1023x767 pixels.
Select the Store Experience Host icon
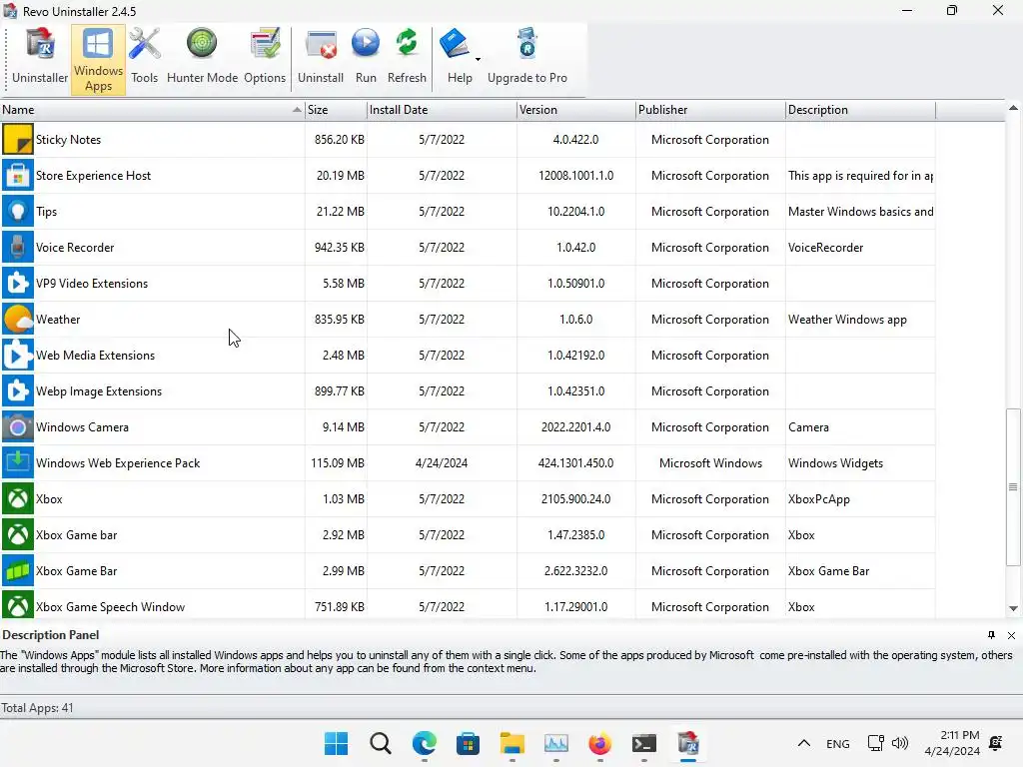pyautogui.click(x=18, y=176)
